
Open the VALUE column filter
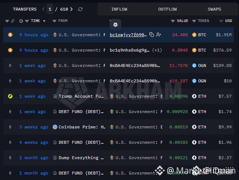click(173, 21)
